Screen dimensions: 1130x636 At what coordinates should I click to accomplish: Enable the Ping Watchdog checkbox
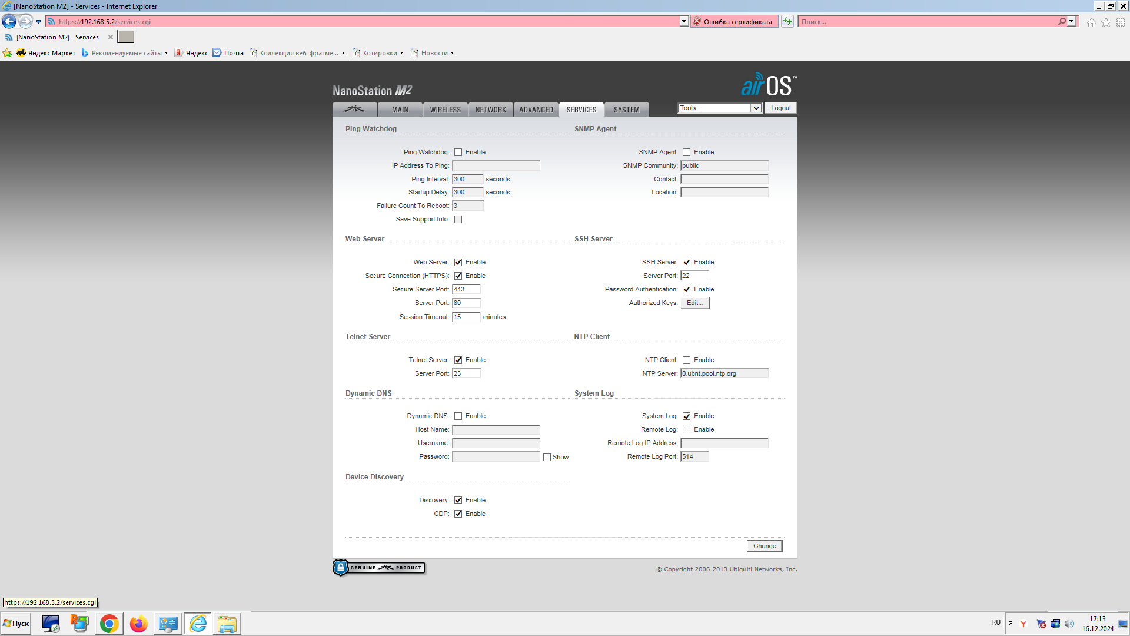458,153
